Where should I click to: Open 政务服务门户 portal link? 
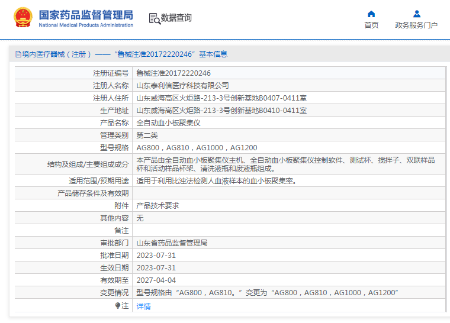click(x=416, y=25)
